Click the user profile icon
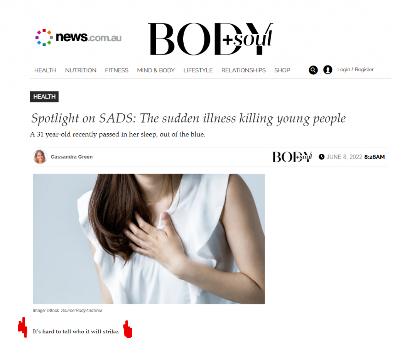The height and width of the screenshot is (346, 395). coord(328,70)
